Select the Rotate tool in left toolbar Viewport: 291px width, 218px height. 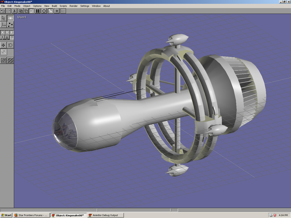pyautogui.click(x=11, y=45)
